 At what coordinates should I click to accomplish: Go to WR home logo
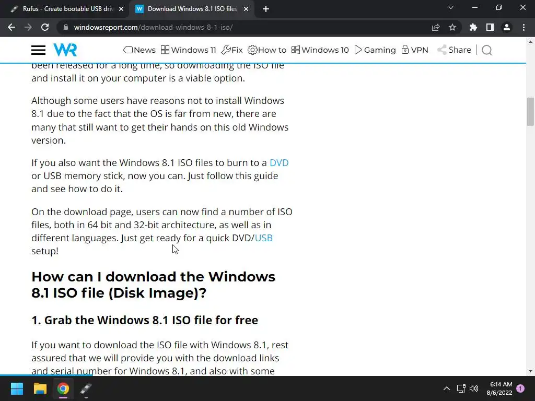[x=65, y=50]
